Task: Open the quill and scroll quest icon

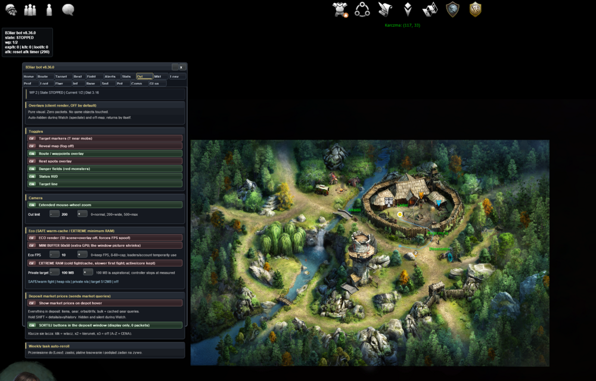Action: (x=384, y=10)
